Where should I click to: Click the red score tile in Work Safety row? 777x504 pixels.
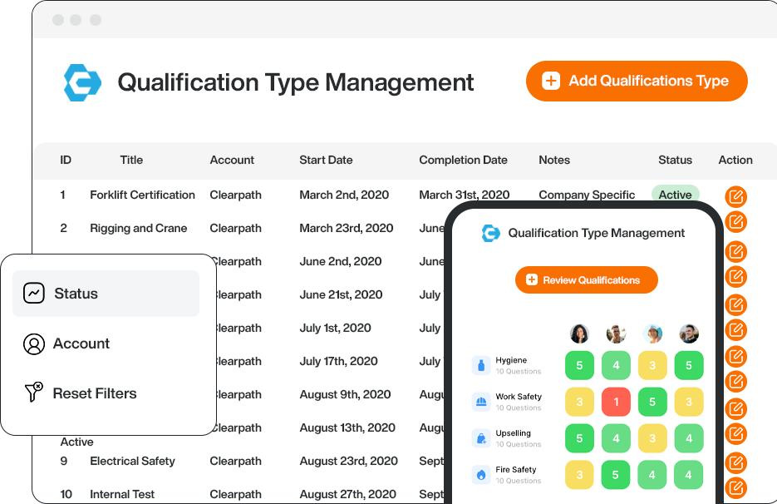(616, 402)
